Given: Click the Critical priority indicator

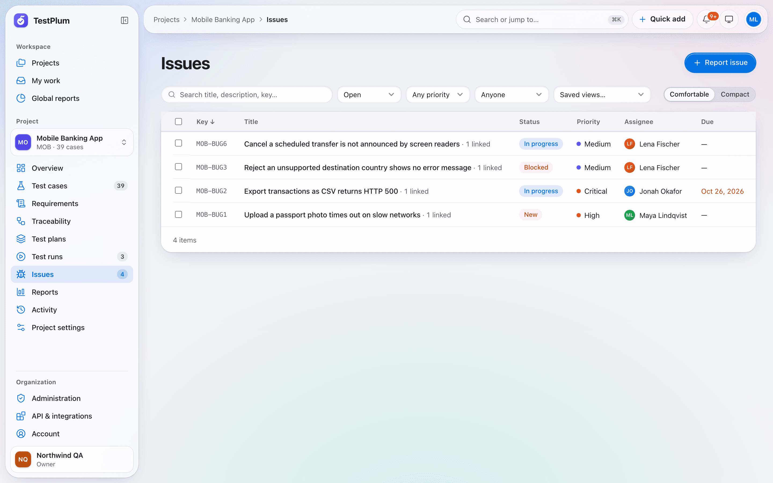Looking at the screenshot, I should (592, 191).
